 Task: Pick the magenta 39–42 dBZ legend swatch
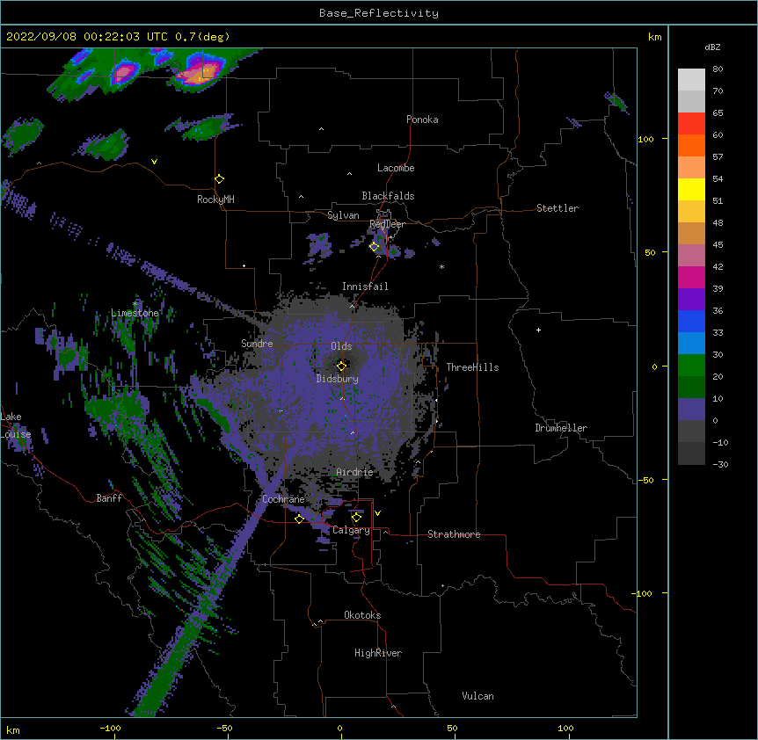691,277
